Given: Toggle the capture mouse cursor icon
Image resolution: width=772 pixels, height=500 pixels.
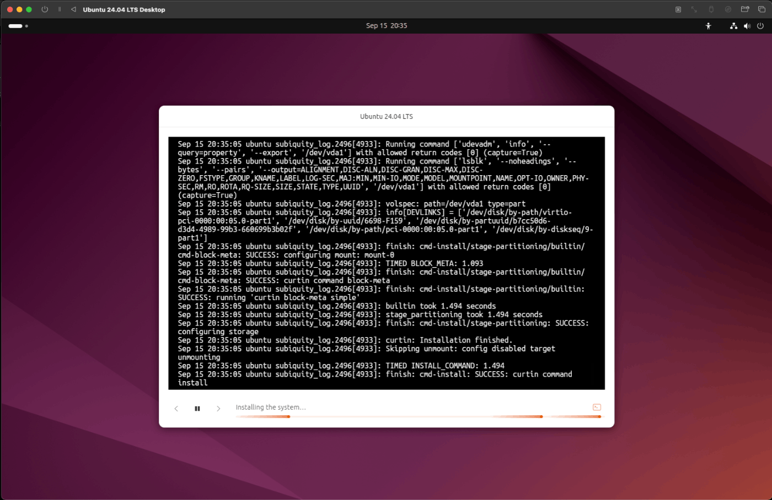Looking at the screenshot, I should point(678,9).
